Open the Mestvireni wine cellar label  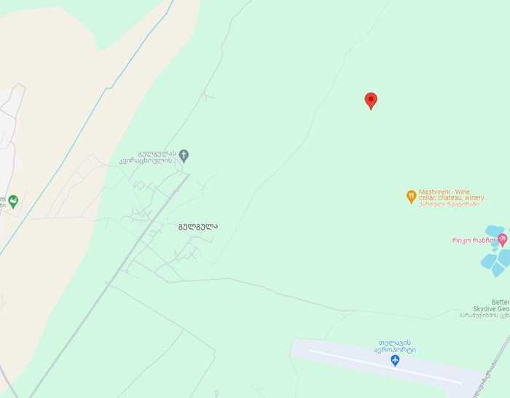[452, 195]
